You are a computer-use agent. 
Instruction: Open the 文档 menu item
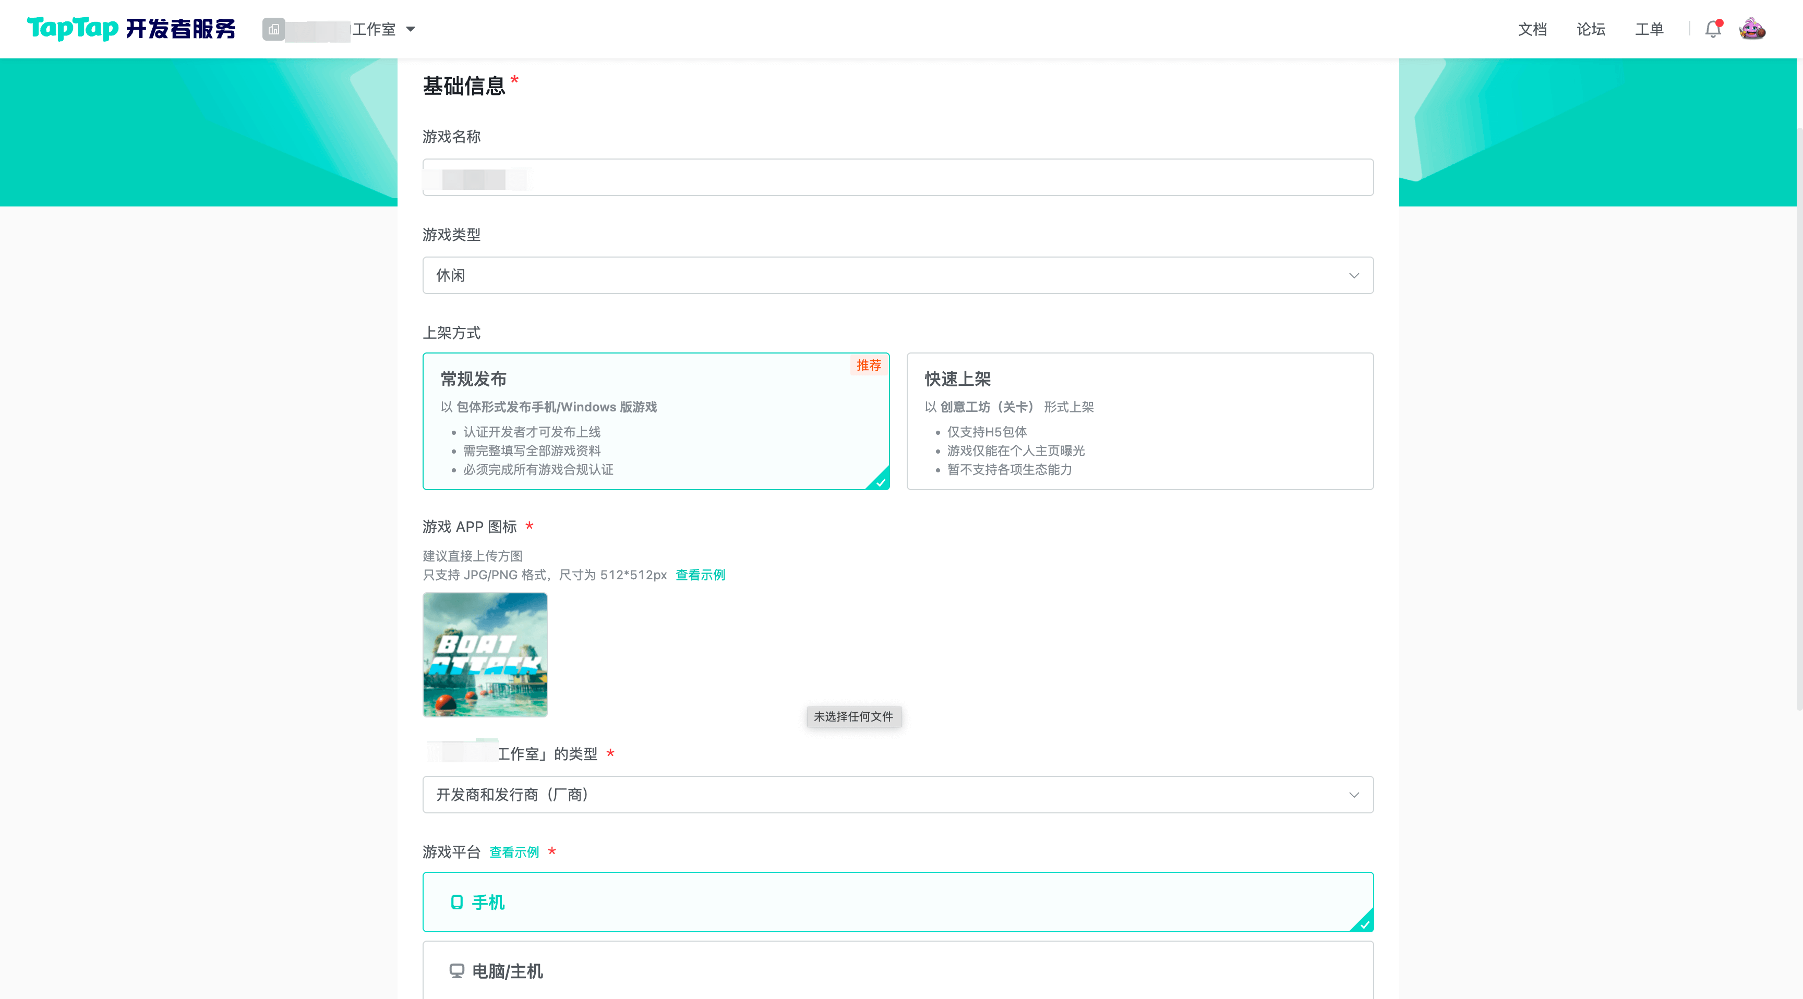pyautogui.click(x=1532, y=29)
